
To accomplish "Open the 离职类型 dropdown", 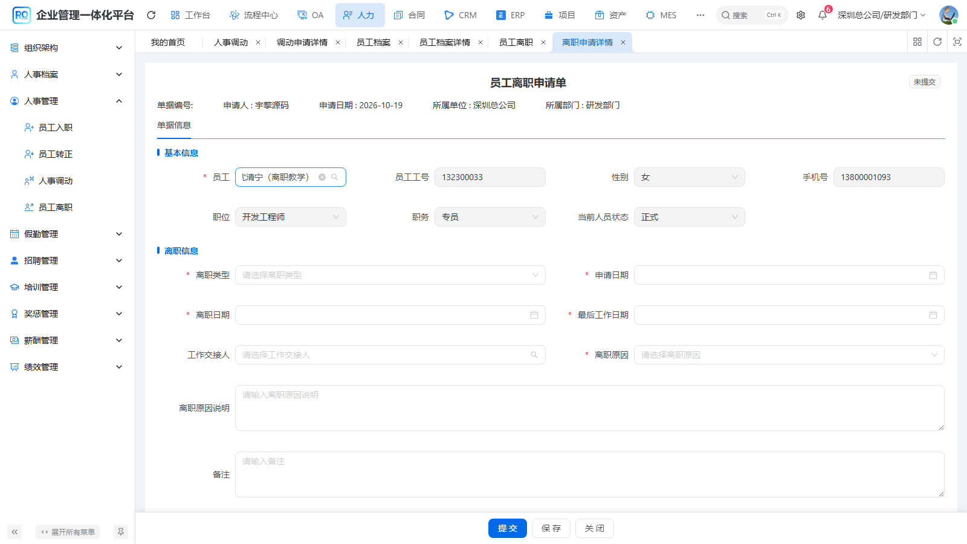I will coord(390,275).
